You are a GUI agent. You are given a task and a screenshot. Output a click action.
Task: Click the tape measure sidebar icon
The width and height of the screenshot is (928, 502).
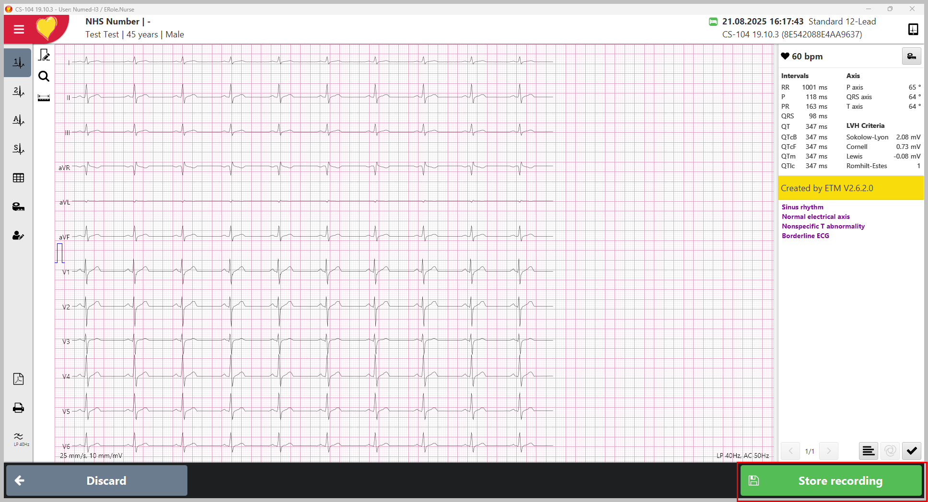(x=18, y=207)
